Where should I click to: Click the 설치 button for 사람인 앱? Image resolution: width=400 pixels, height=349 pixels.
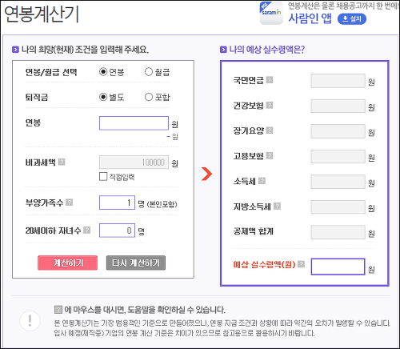coord(352,19)
